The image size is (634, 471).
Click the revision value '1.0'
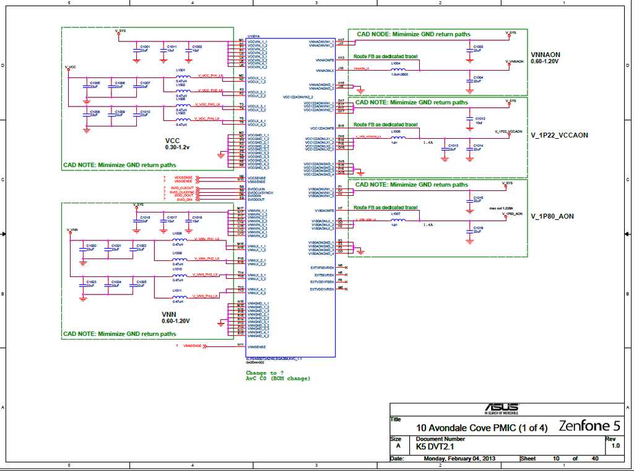point(615,446)
